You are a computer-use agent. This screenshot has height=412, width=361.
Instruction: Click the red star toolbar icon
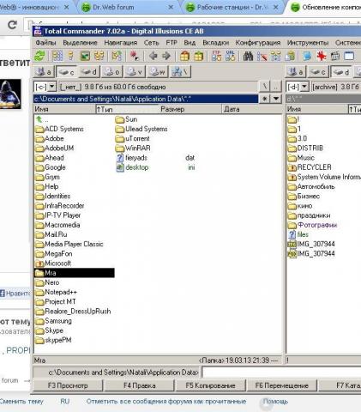point(322,56)
